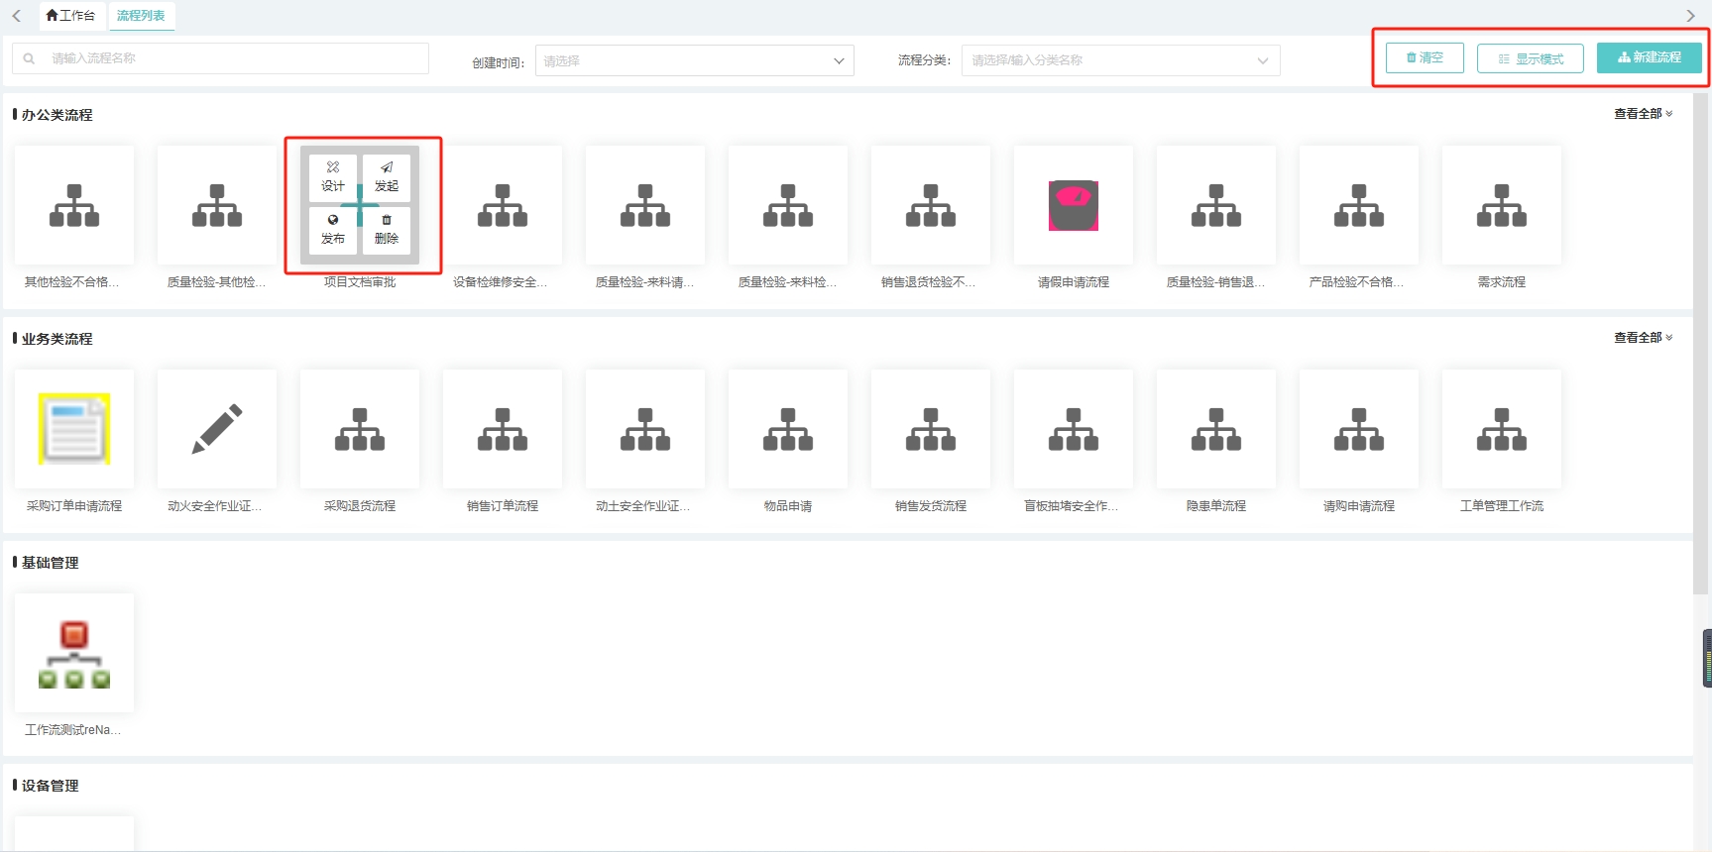
Task: Focus the 请输入流程名称 search field
Action: [220, 58]
